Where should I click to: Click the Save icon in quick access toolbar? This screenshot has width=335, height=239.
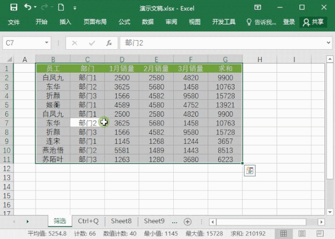point(14,7)
